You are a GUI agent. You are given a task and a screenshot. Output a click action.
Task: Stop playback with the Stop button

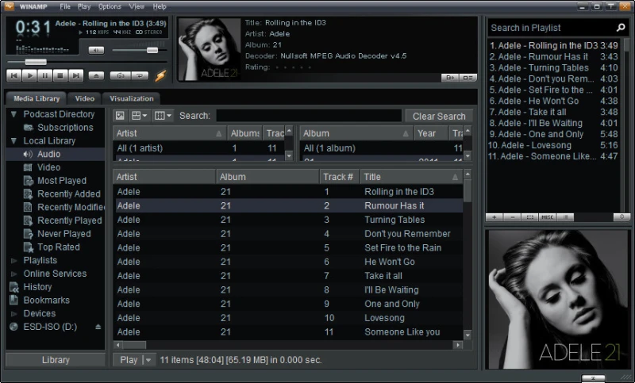click(x=60, y=75)
